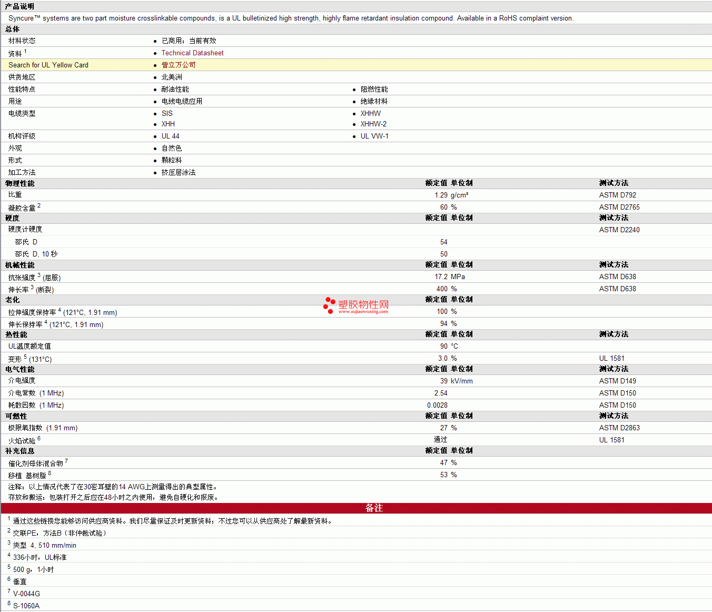
Task: Open the Technical Datasheet link
Action: 192,53
